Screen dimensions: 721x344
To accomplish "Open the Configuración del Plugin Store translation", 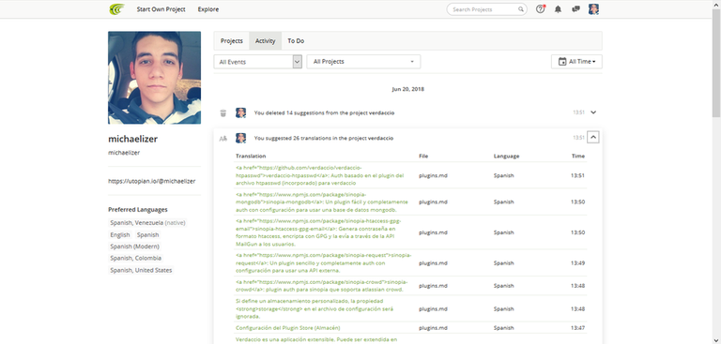I will (x=288, y=328).
